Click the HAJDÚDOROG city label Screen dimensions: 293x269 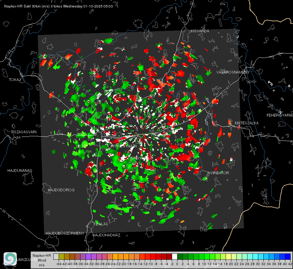click(61, 190)
